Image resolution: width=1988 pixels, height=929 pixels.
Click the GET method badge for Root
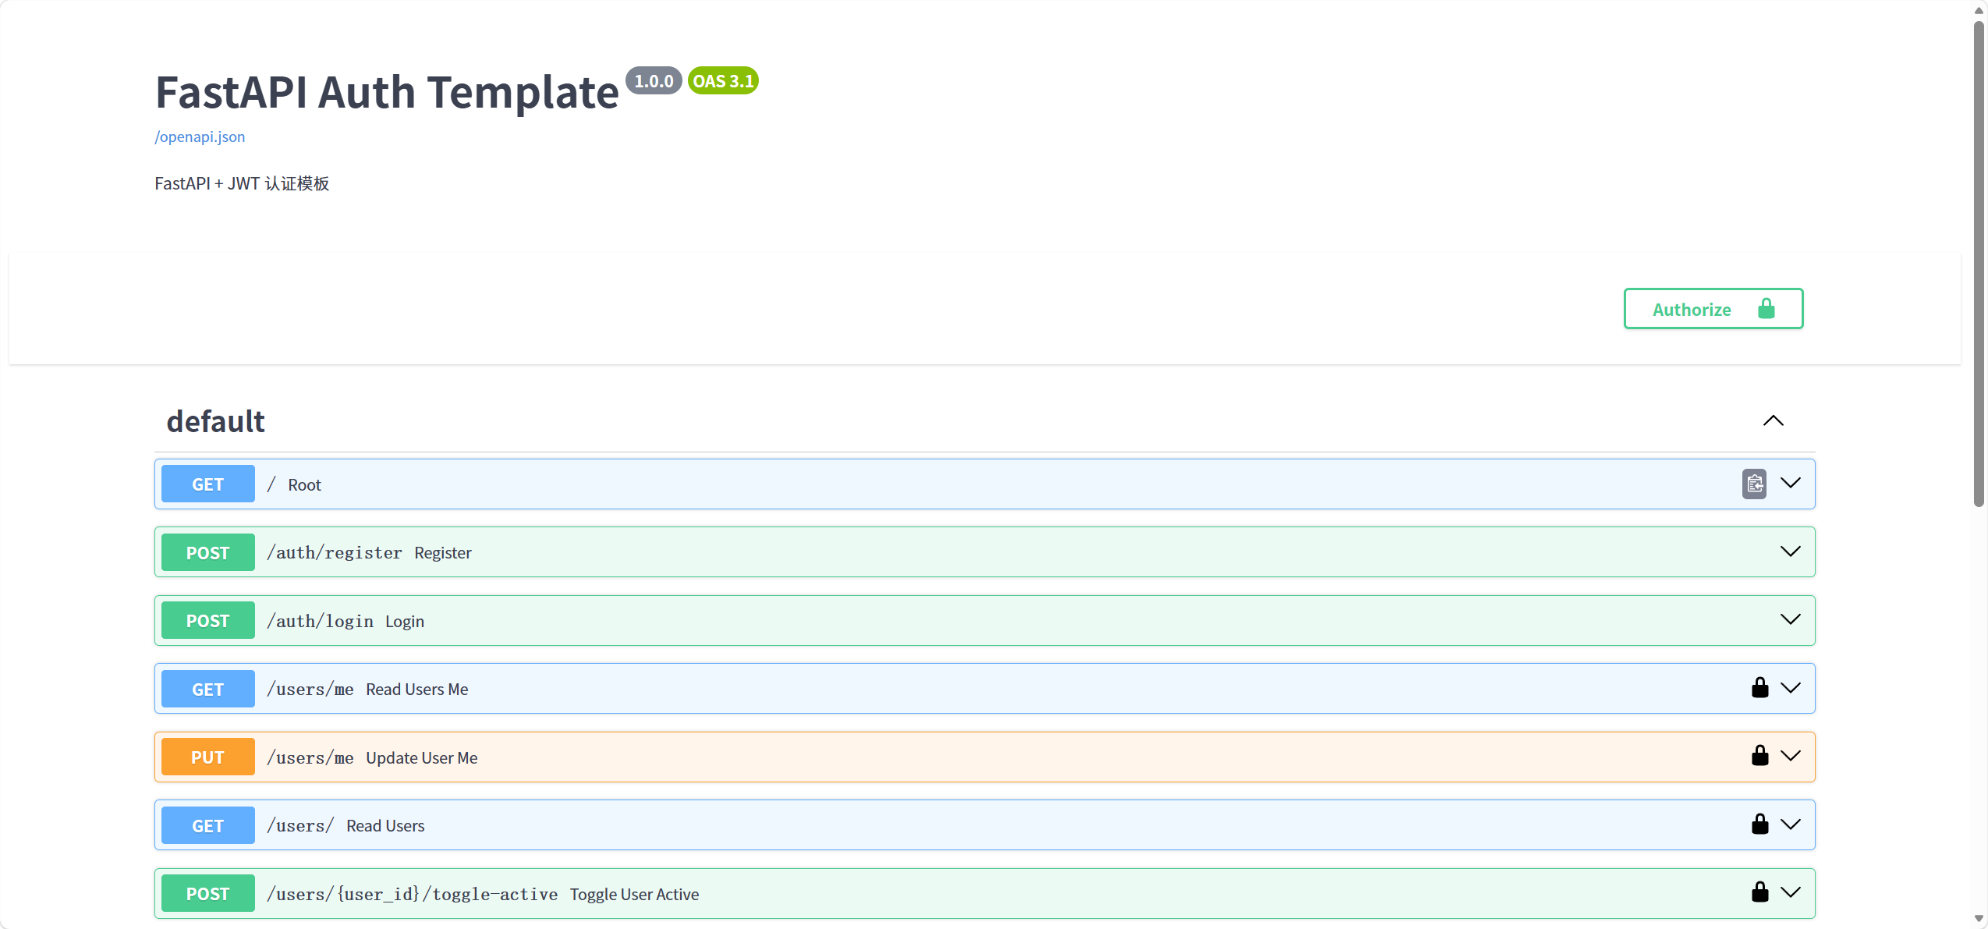click(208, 484)
